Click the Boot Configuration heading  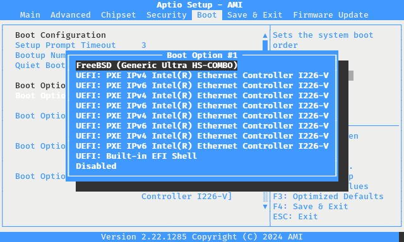(x=61, y=35)
